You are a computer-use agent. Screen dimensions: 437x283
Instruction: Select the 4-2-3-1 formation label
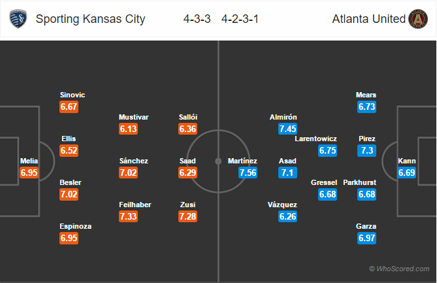240,19
